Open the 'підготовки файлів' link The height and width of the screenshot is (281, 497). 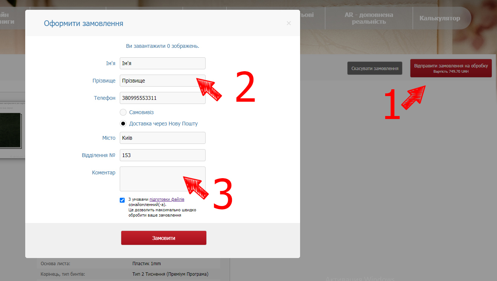167,199
